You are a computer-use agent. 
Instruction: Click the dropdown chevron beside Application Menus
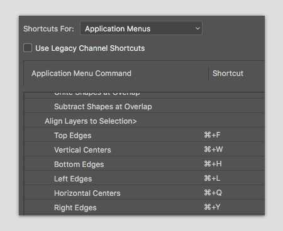197,28
